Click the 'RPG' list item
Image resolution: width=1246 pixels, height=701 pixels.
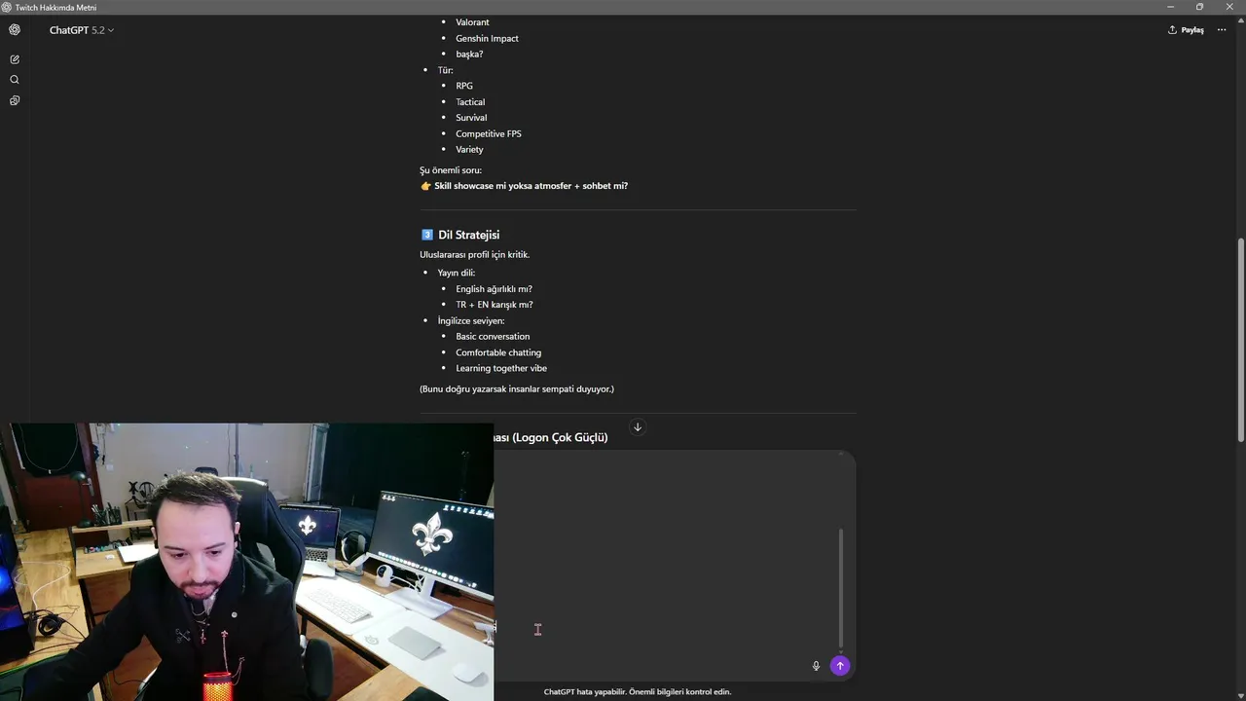[464, 86]
